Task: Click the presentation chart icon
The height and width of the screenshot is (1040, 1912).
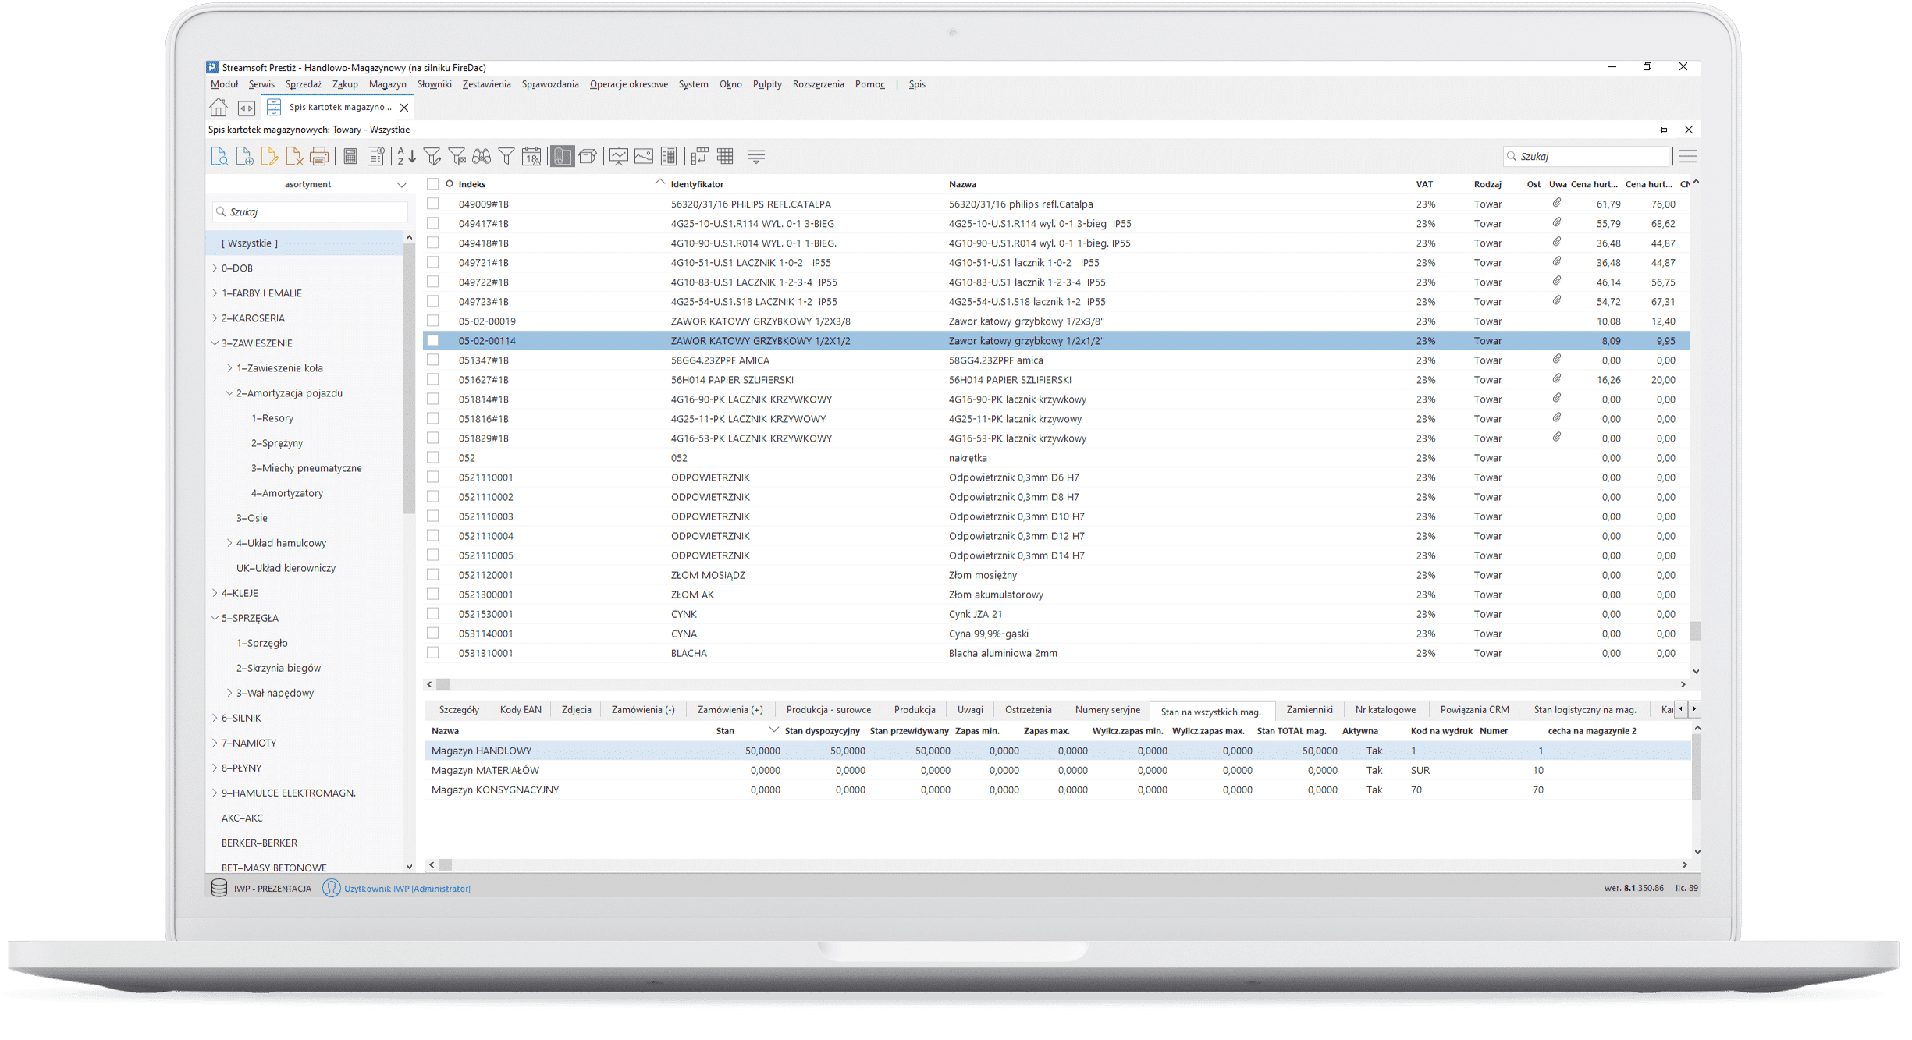Action: pos(619,156)
